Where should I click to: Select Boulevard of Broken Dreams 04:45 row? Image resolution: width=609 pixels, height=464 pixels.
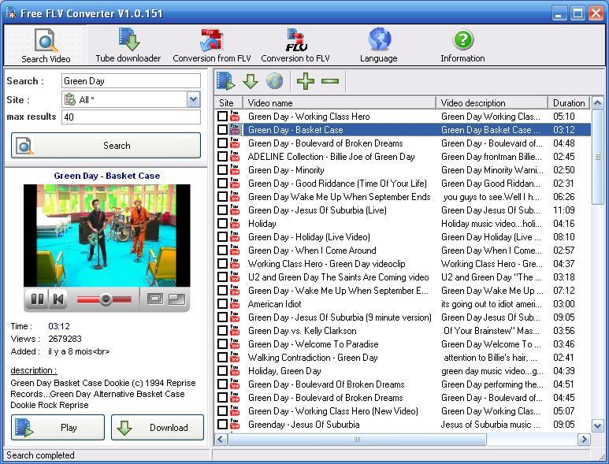[x=403, y=398]
